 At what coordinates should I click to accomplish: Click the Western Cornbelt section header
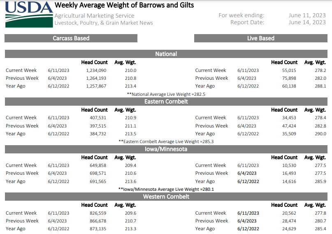pyautogui.click(x=166, y=197)
